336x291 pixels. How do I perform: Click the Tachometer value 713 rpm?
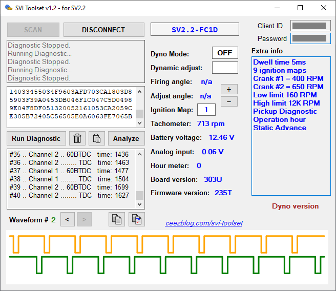[x=211, y=123]
